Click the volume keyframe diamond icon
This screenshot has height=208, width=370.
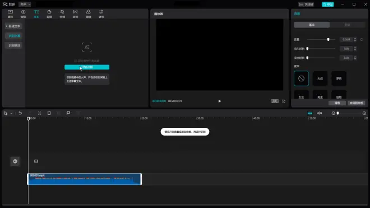[362, 39]
